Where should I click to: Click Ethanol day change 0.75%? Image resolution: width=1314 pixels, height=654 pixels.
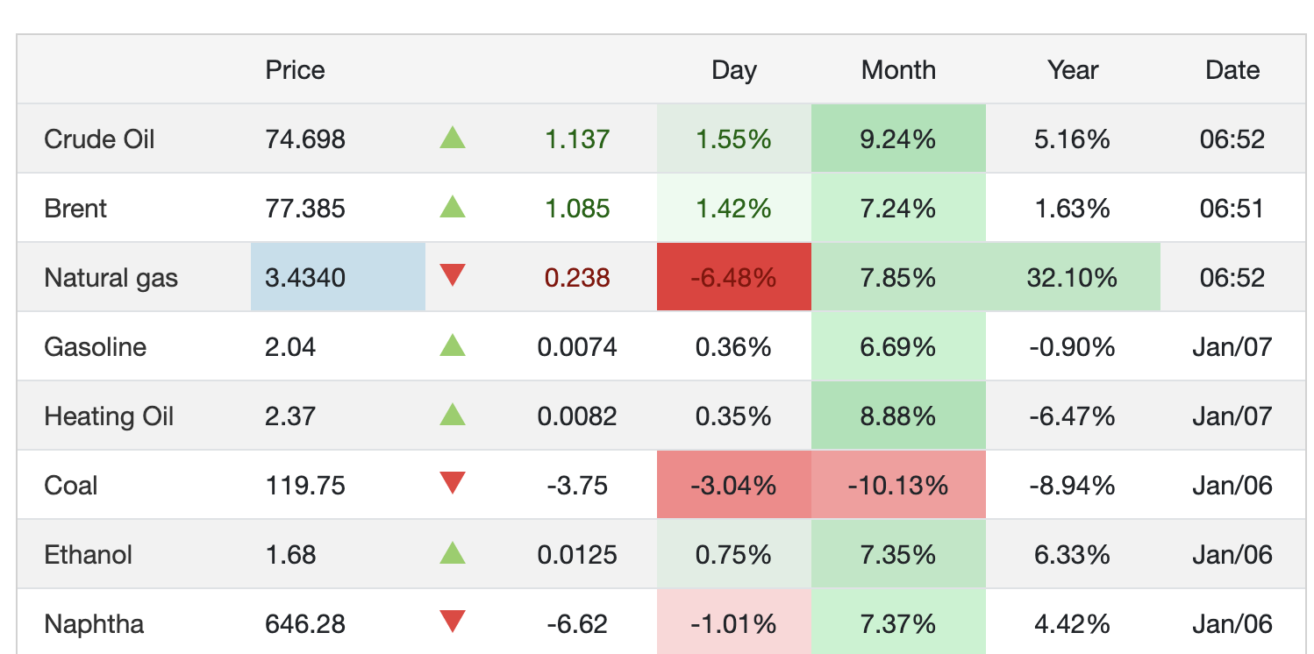point(733,555)
